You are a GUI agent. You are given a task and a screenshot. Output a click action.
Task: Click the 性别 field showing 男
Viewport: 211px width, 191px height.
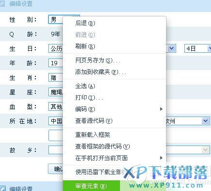(56, 20)
